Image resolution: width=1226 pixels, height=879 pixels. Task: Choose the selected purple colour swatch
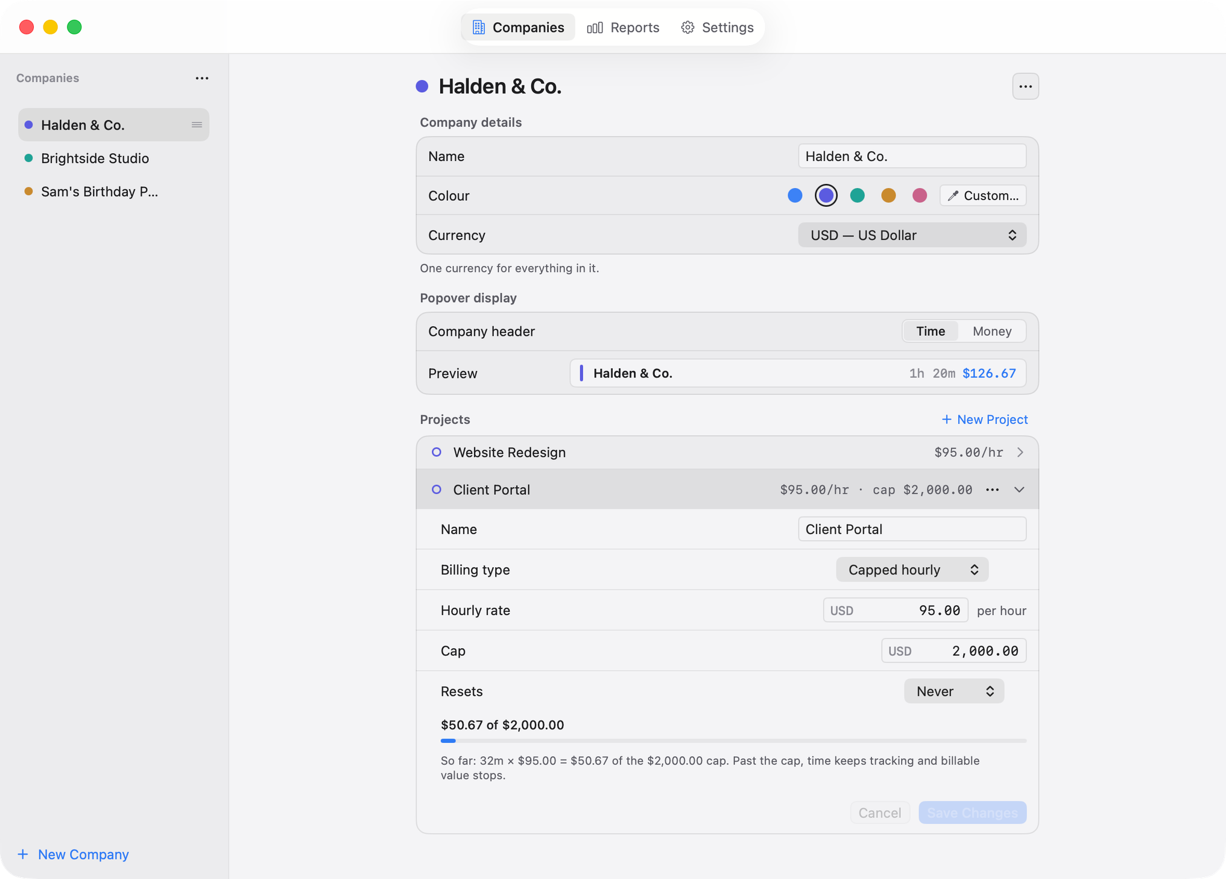pos(826,195)
